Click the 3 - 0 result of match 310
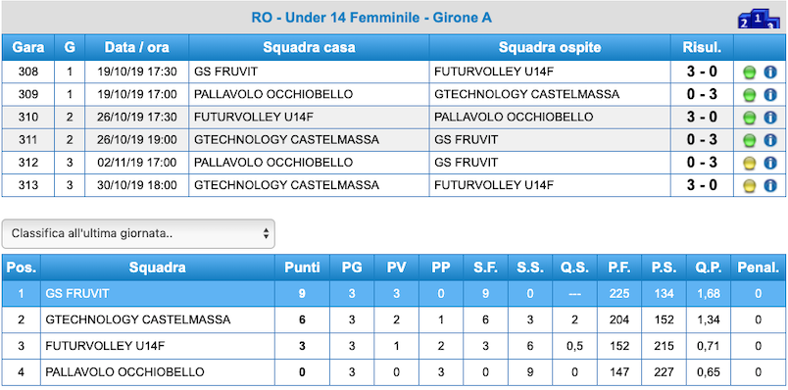788x390 pixels. point(702,118)
